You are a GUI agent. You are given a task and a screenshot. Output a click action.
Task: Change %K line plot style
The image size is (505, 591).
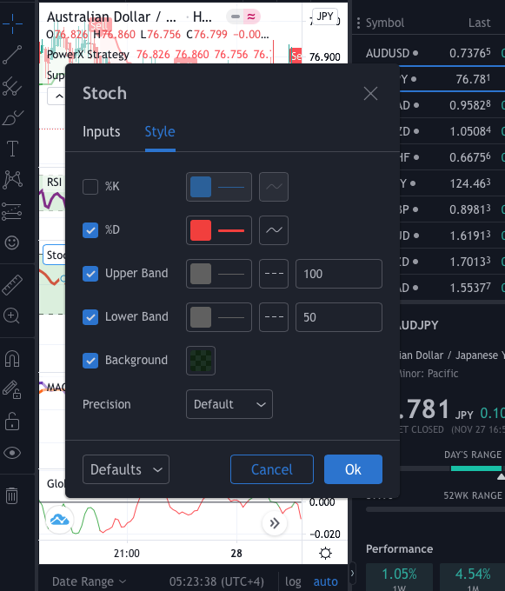point(274,187)
